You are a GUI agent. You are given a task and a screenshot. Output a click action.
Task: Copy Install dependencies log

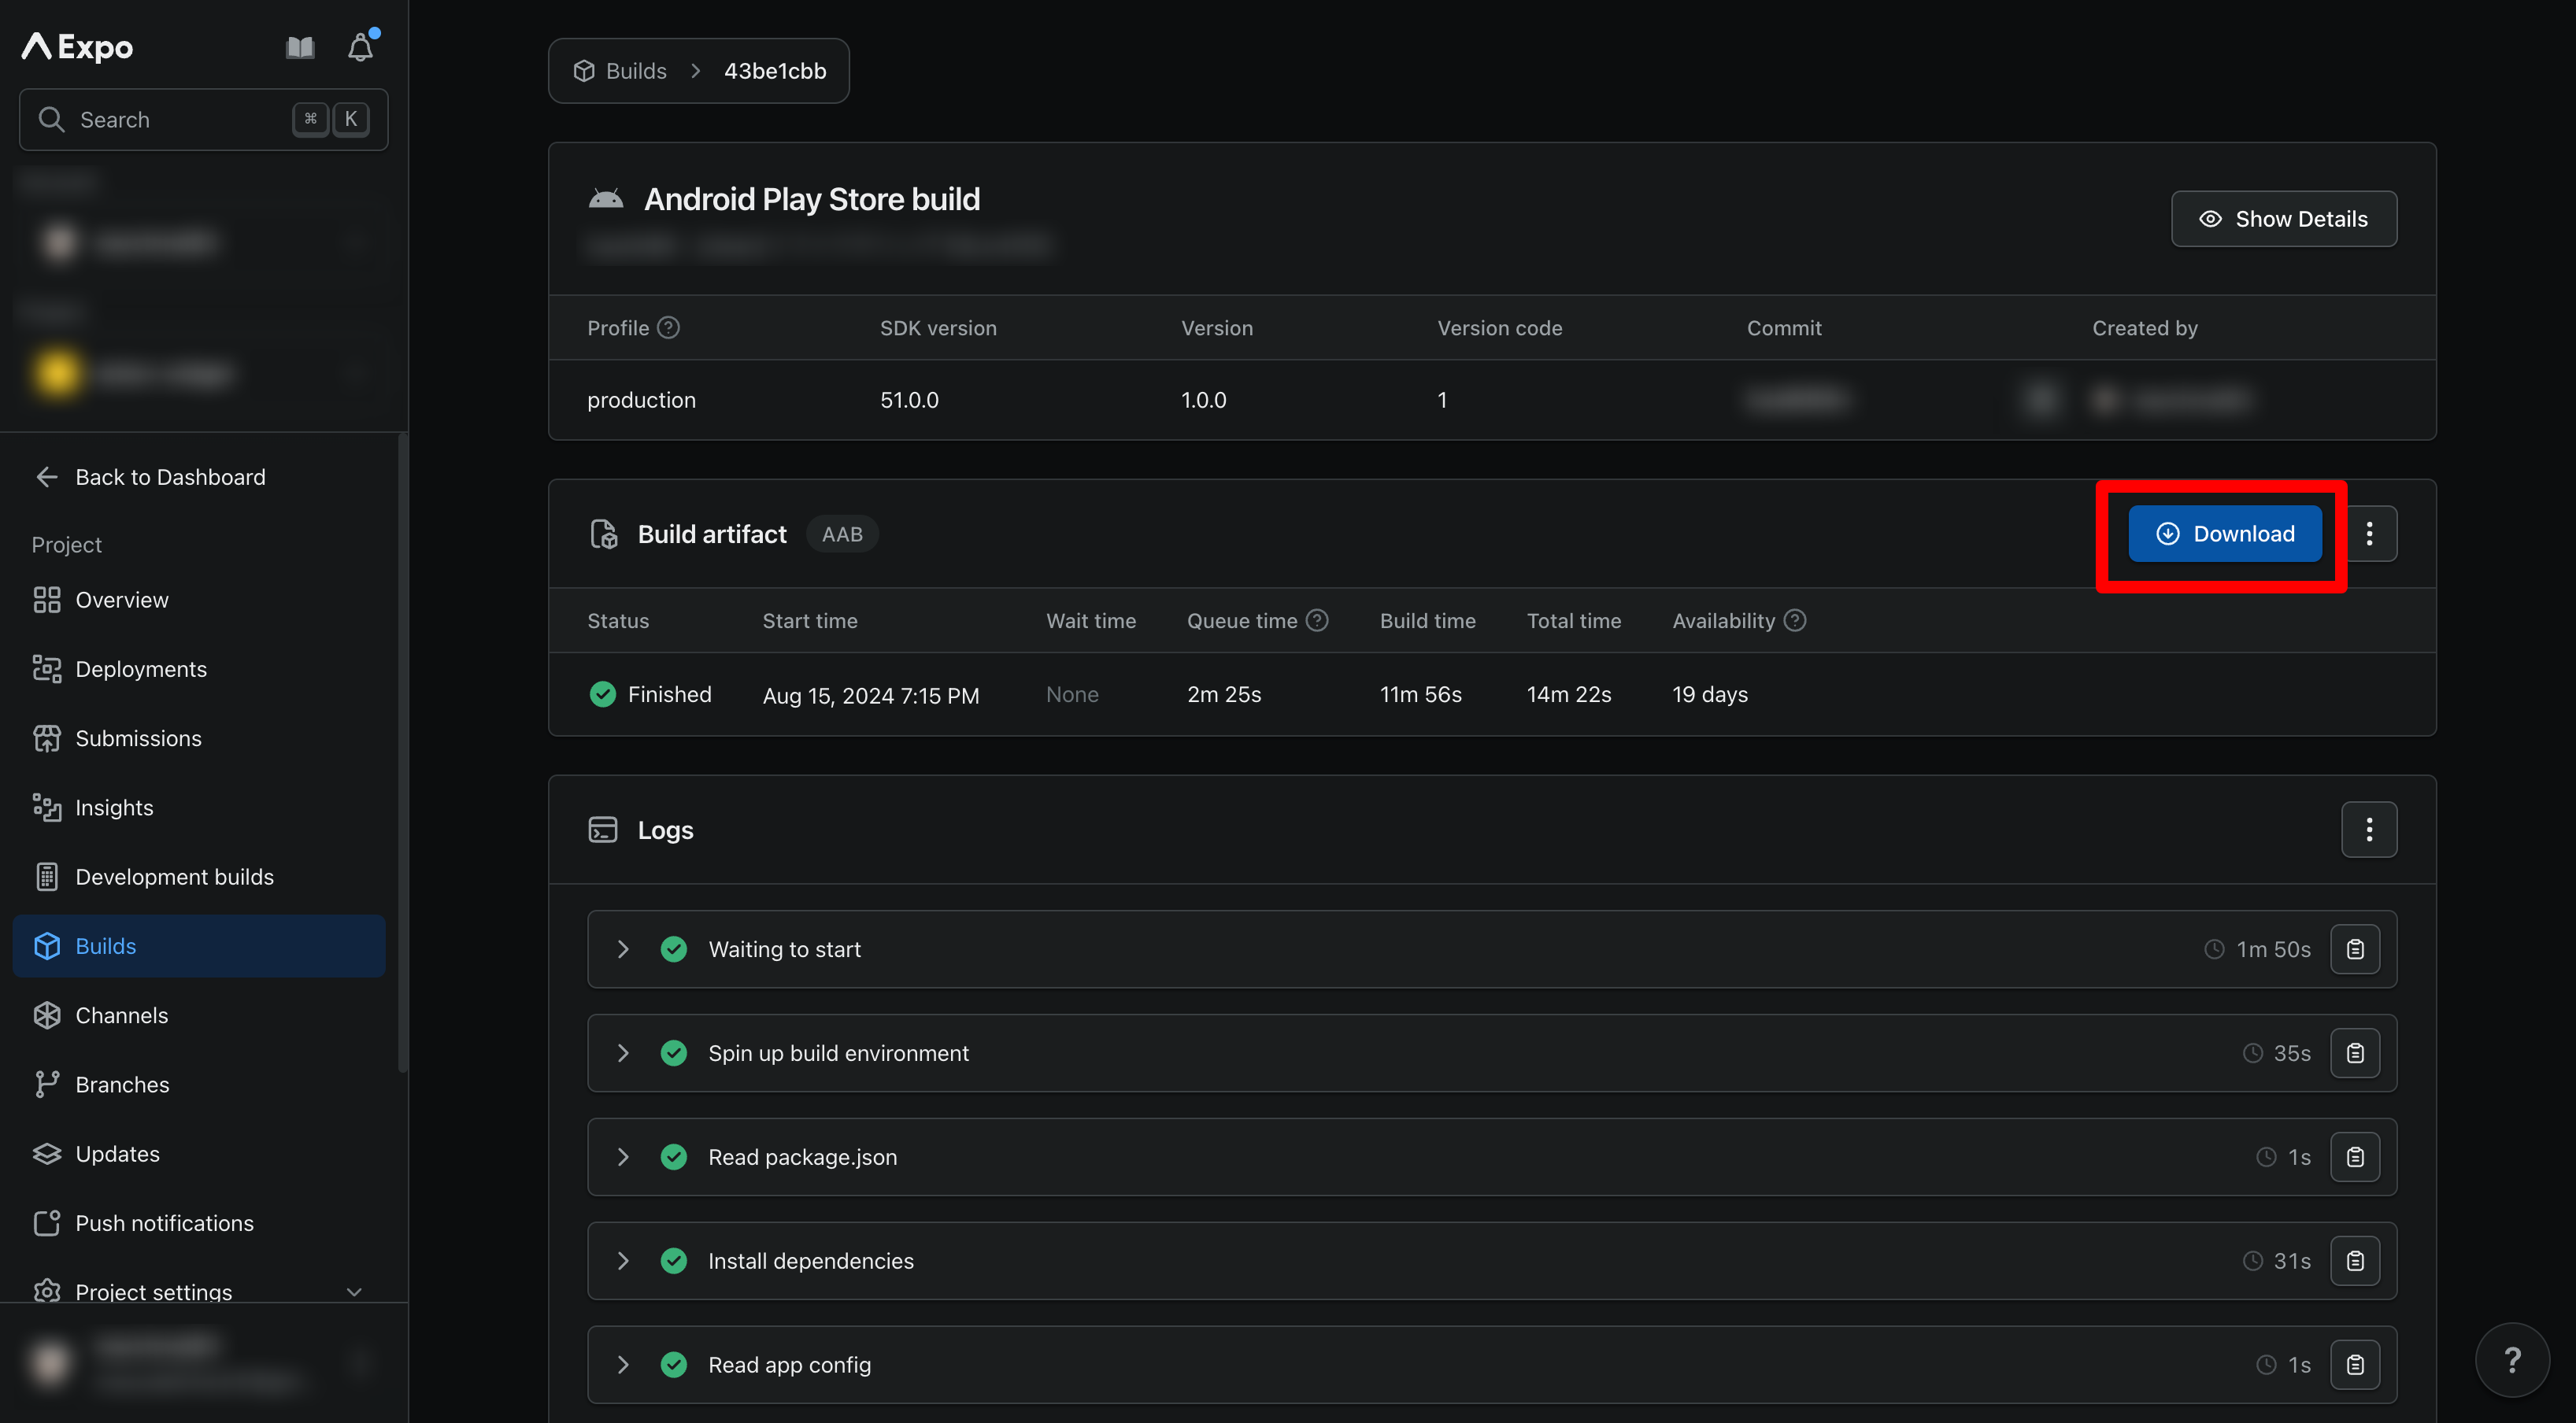coord(2355,1261)
